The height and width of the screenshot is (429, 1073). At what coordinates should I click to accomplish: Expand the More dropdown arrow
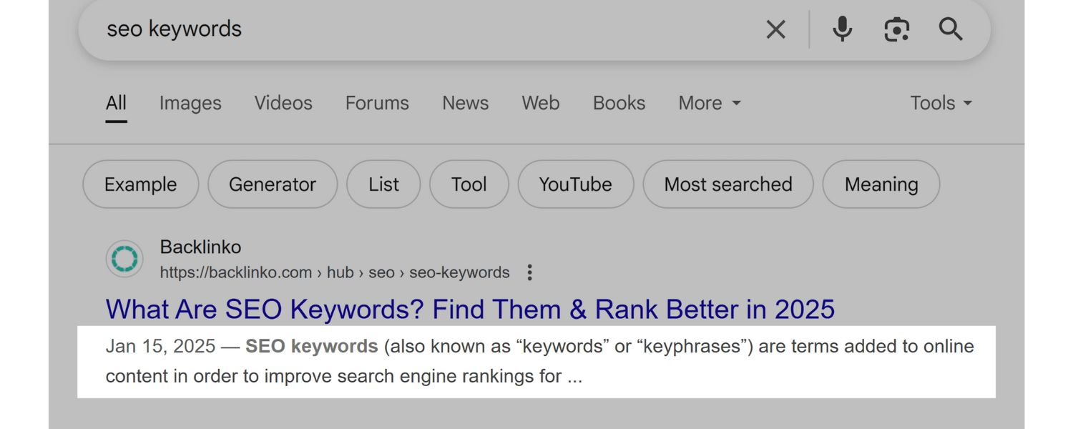(x=738, y=104)
